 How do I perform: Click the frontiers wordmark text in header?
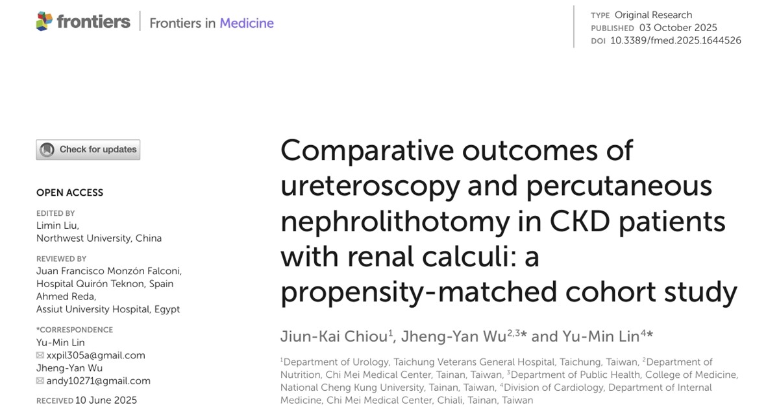[93, 21]
